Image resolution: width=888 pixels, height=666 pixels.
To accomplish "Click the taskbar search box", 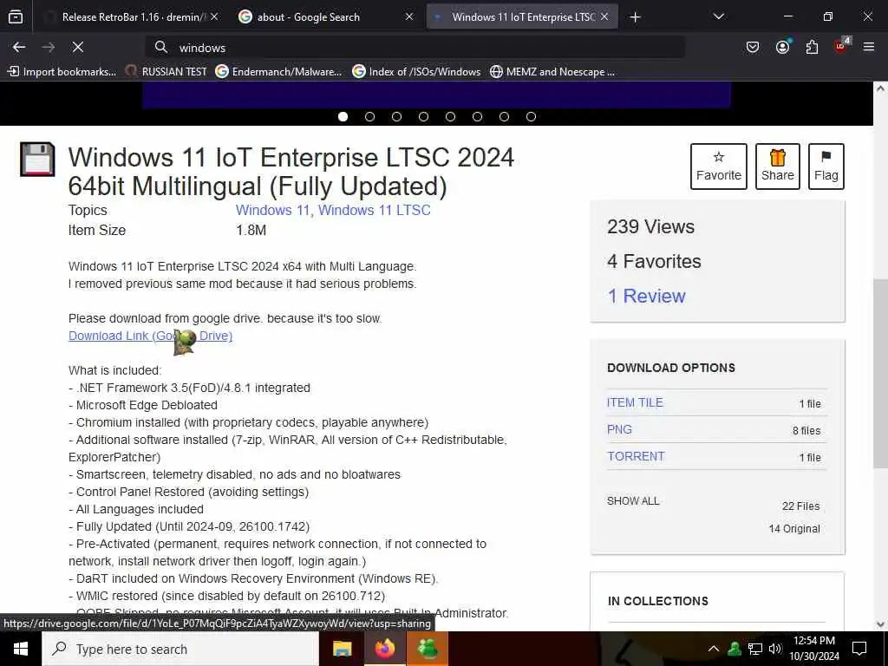I will point(180,649).
